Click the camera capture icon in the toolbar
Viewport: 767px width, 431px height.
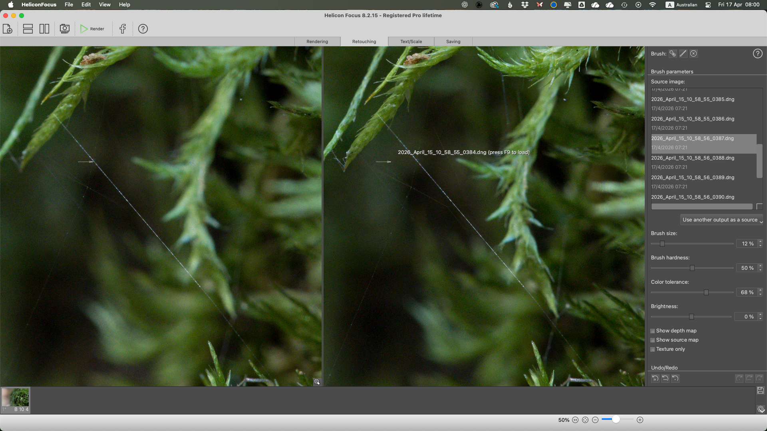coord(64,29)
